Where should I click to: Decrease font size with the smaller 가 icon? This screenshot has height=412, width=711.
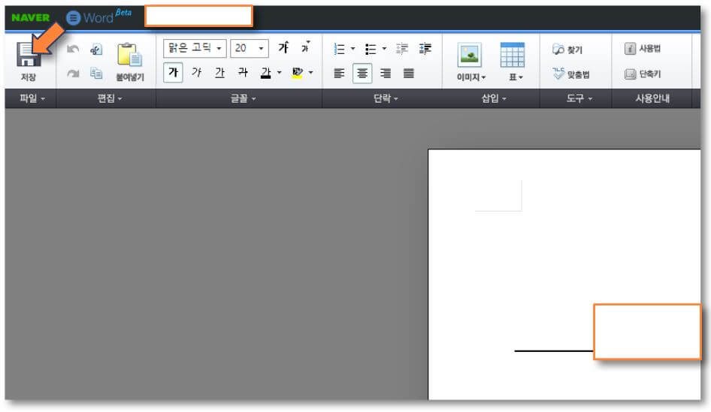click(306, 47)
